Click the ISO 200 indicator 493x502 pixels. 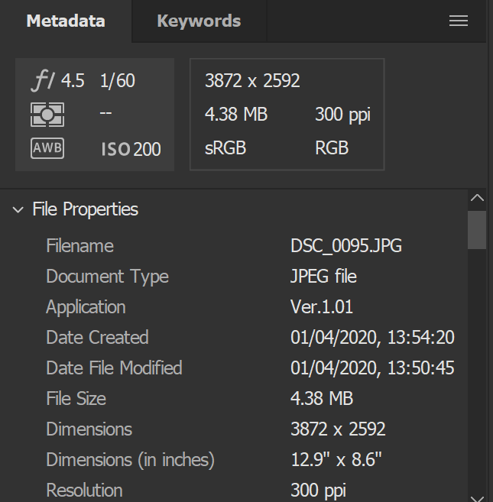(x=131, y=149)
